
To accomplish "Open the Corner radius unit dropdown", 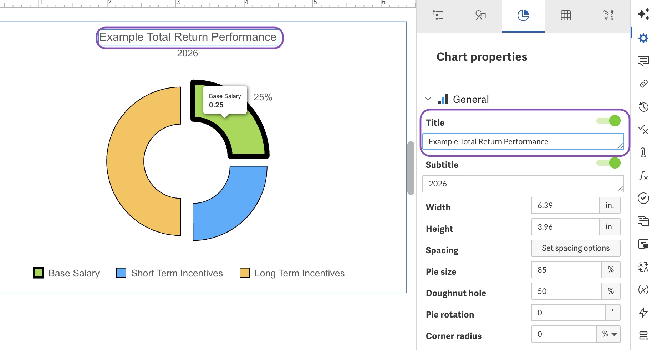I will point(608,334).
